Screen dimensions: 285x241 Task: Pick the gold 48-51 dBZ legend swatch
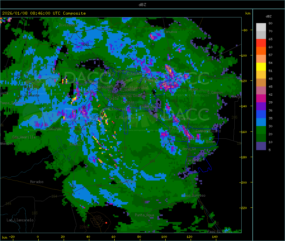(x=261, y=75)
